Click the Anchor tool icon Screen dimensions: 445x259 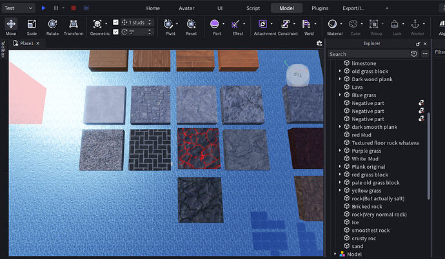pos(415,24)
